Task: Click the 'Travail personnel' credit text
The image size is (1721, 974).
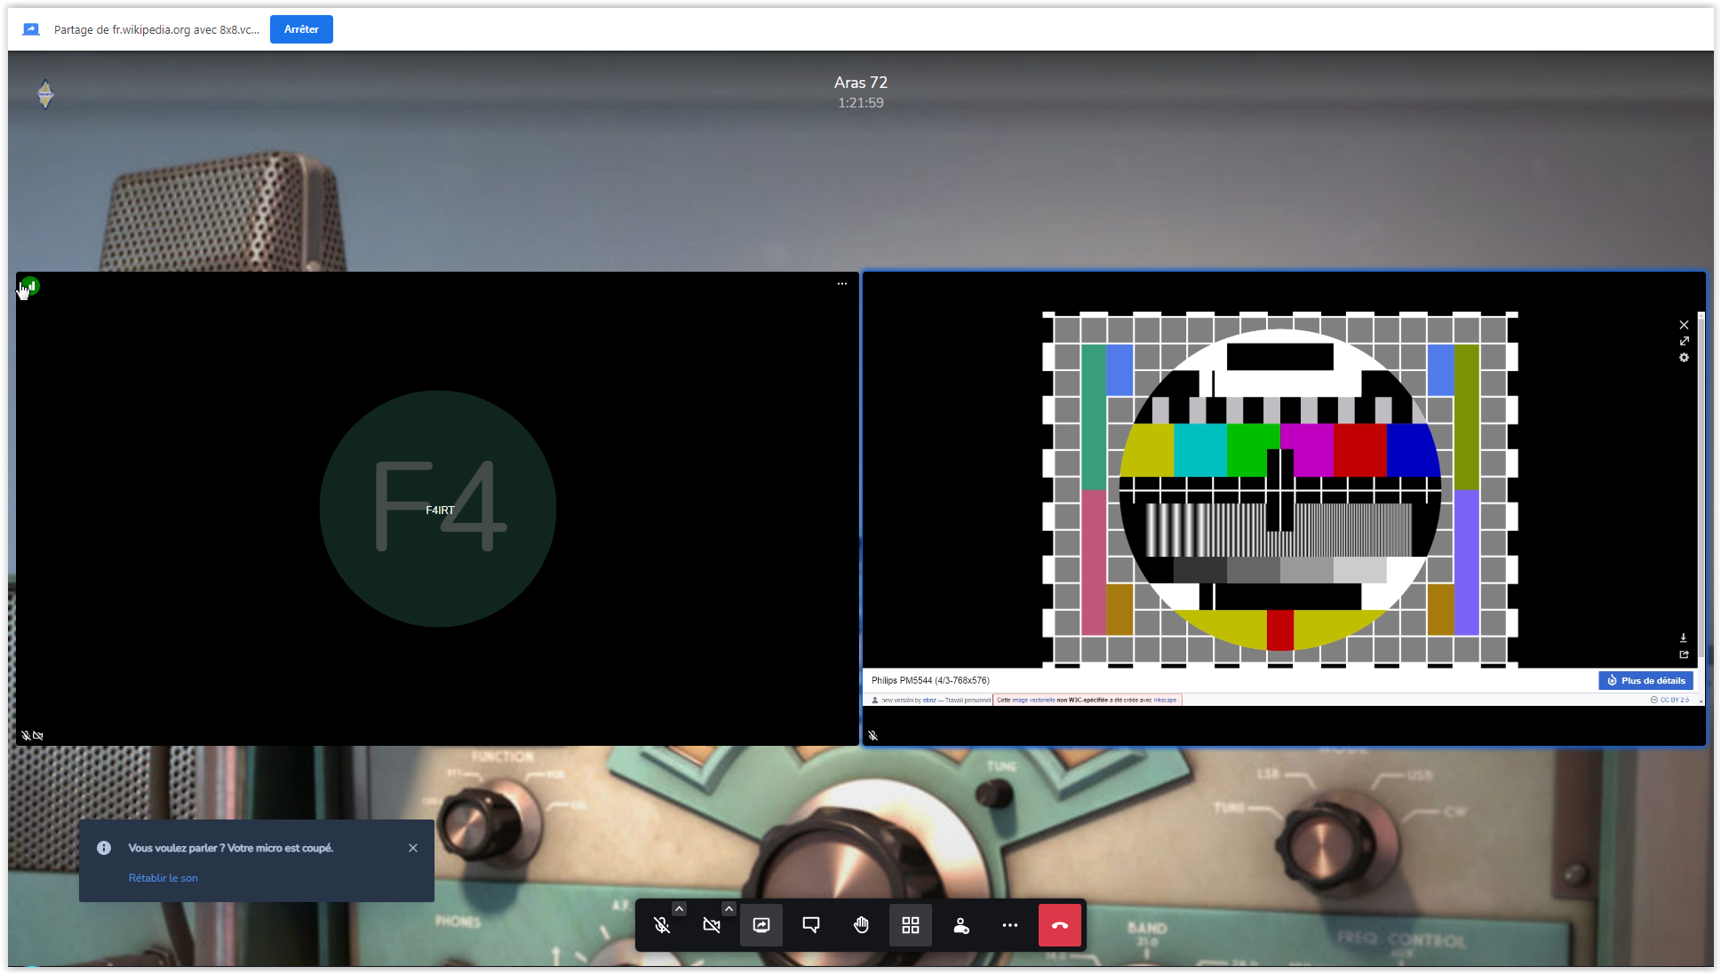Action: tap(968, 701)
